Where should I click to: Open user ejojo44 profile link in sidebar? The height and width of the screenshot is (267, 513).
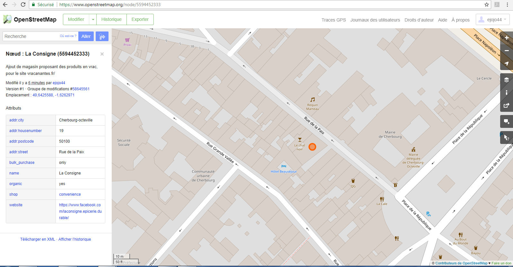click(x=59, y=83)
